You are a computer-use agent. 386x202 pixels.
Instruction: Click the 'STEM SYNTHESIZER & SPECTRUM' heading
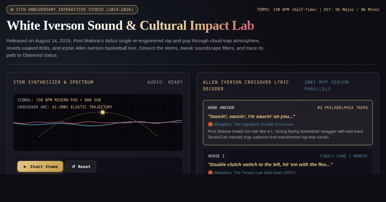tap(53, 82)
